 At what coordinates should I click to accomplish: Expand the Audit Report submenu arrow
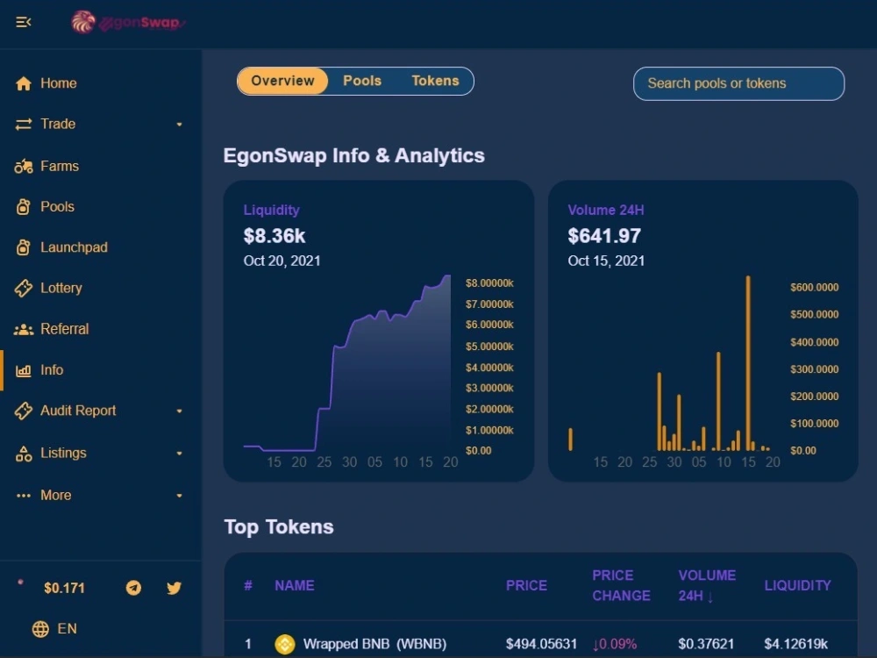coord(180,411)
